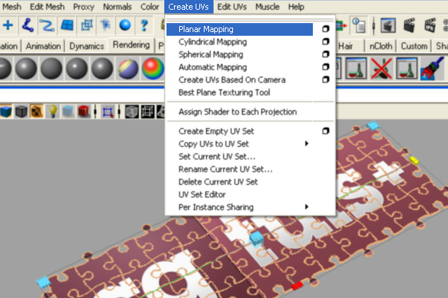Click the paintbrush 3D paint tool icon
The image size is (448, 298).
point(432,69)
